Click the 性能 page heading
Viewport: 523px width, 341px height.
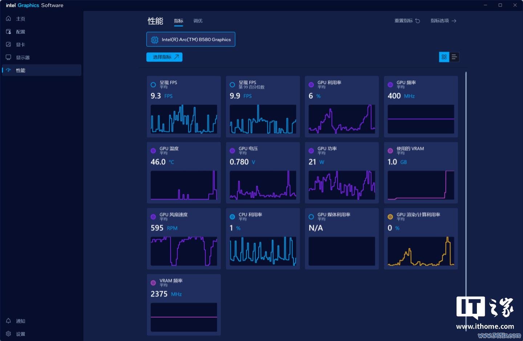tap(155, 21)
